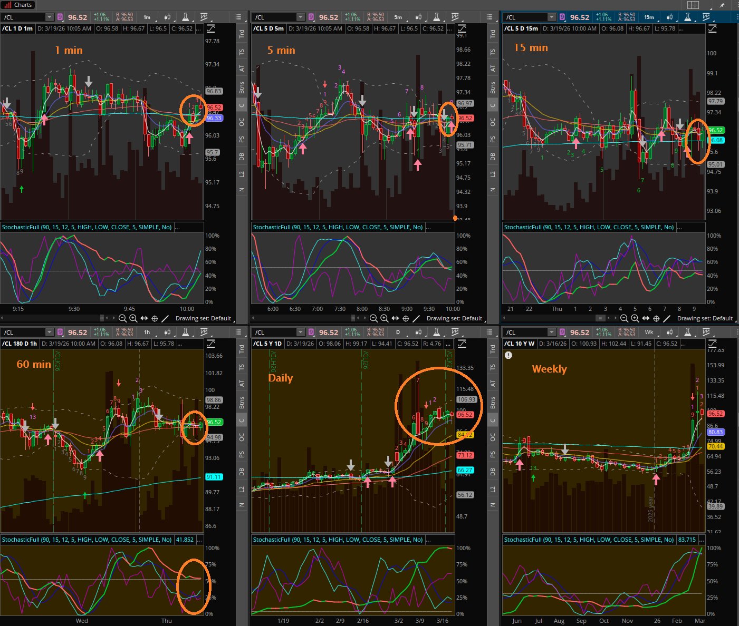739x626 pixels.
Task: Select the line drawing tool under 1m chart
Action: (165, 318)
